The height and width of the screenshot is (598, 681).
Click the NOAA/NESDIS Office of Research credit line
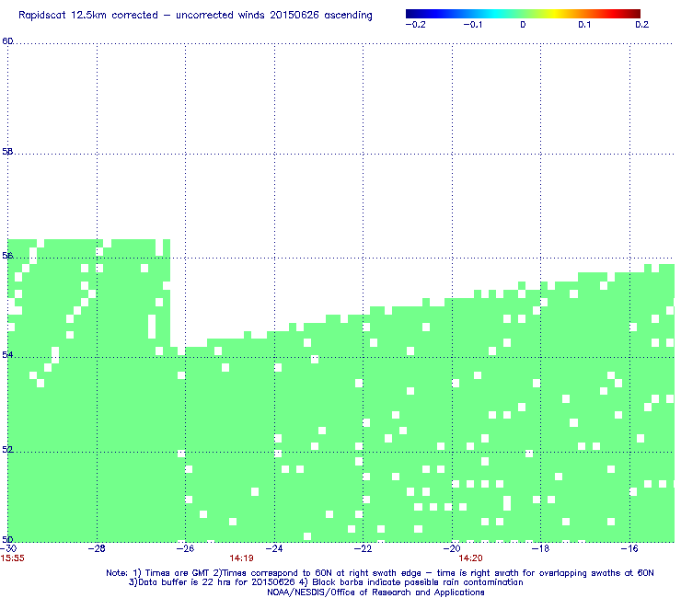(x=375, y=592)
